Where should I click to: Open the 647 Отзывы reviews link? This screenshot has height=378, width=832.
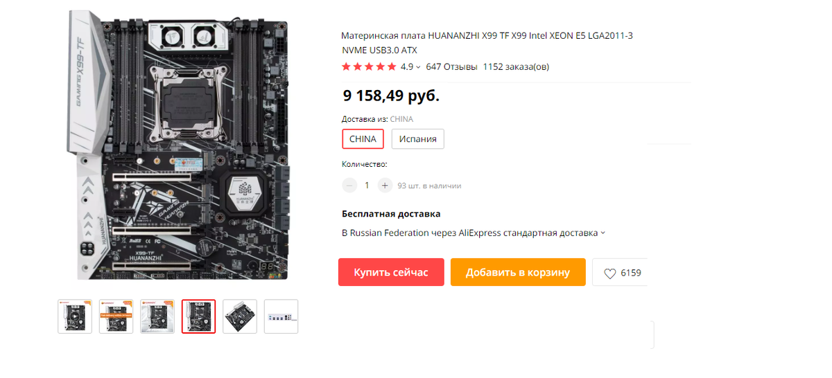tap(451, 67)
